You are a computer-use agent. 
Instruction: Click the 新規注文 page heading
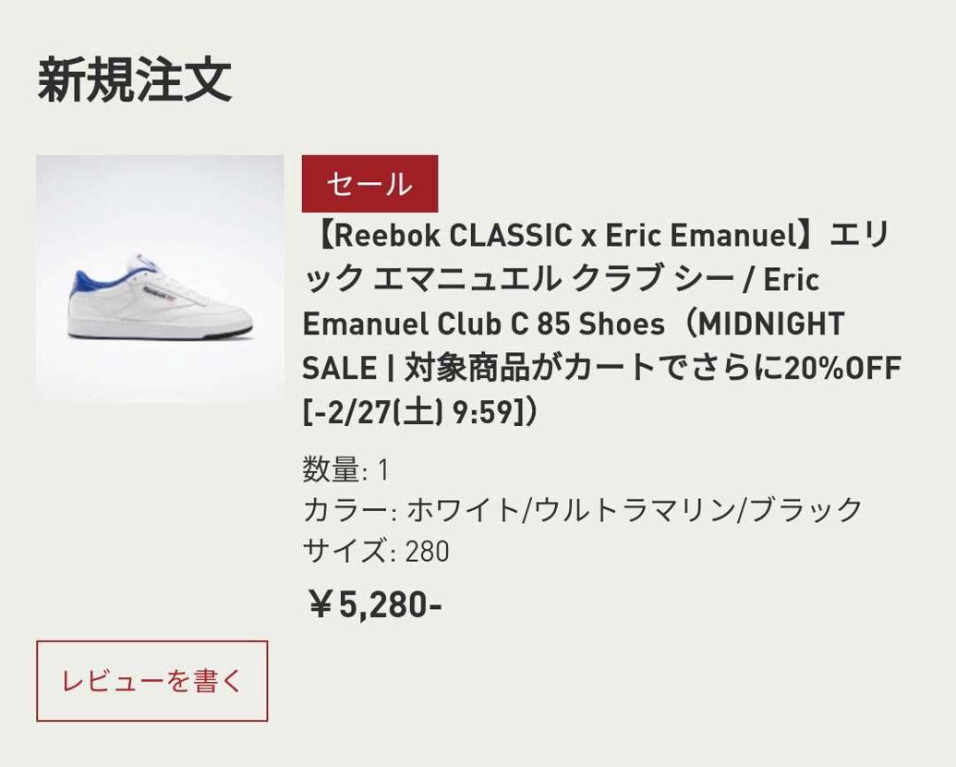coord(135,81)
